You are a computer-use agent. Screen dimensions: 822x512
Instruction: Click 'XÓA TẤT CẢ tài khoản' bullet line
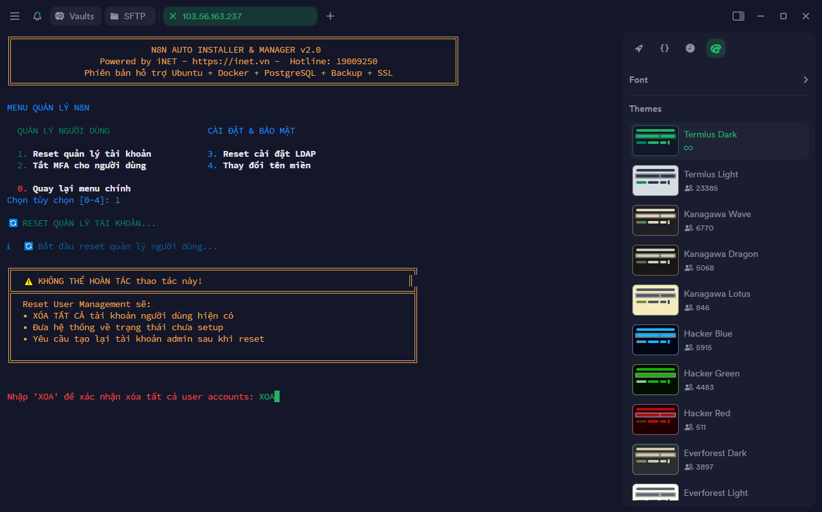pos(133,316)
